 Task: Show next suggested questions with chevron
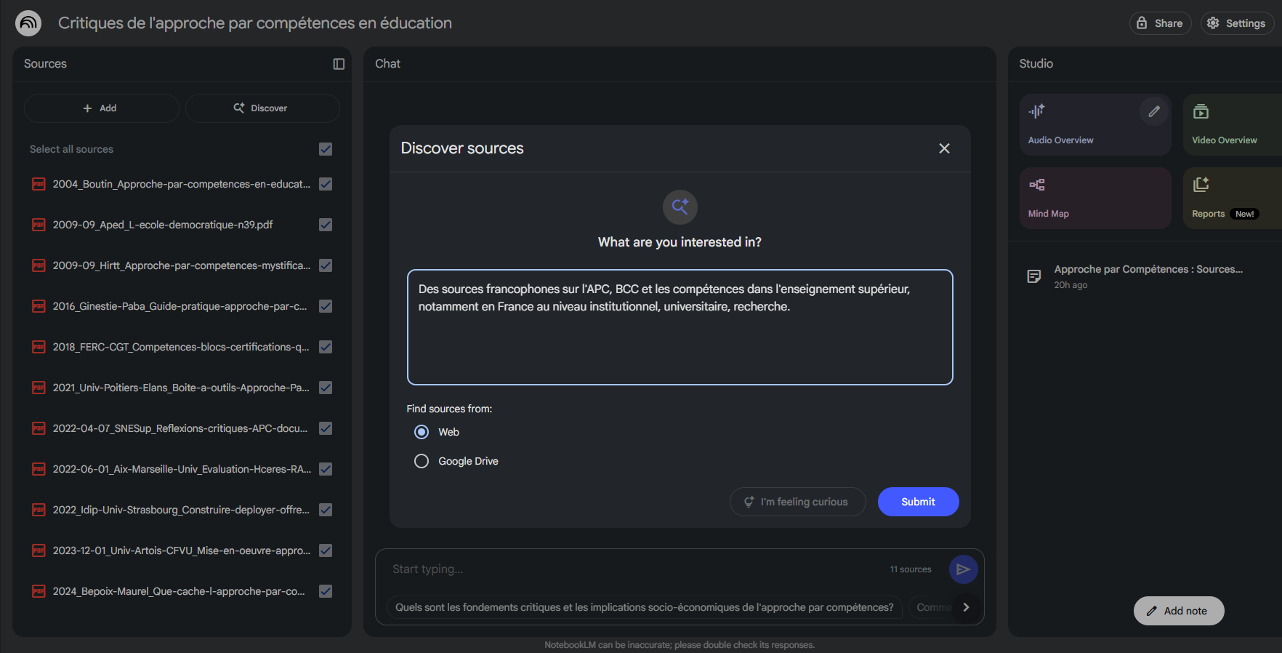(966, 607)
